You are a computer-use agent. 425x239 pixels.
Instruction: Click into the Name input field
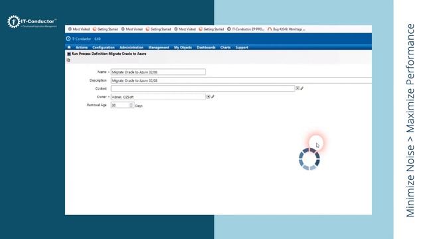click(158, 72)
